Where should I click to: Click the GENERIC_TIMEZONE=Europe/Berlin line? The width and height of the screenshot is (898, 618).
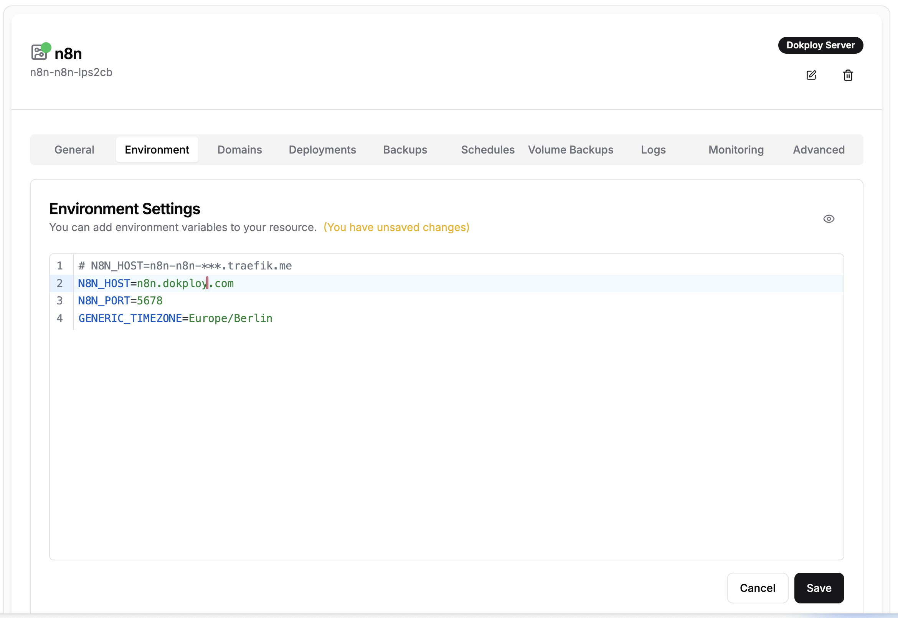point(175,318)
